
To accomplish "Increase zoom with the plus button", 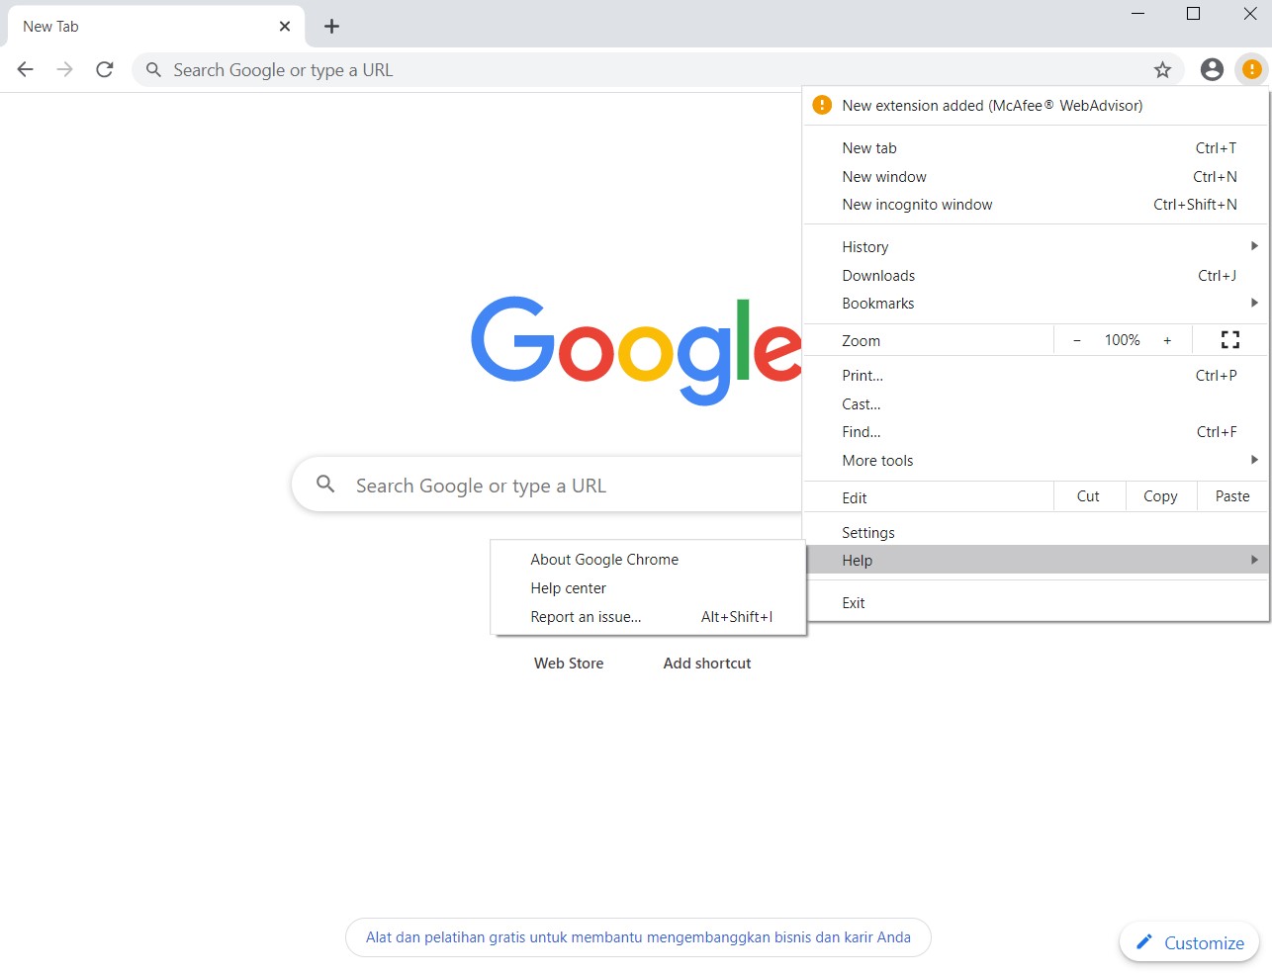I will (1167, 340).
